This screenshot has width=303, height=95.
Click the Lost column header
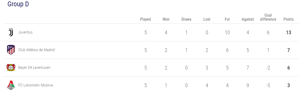click(207, 19)
